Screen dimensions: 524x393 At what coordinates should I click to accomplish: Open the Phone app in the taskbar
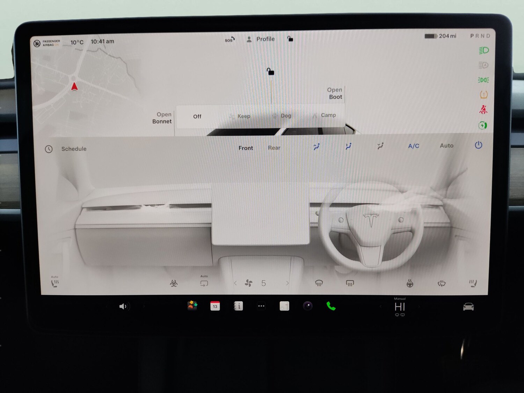(x=331, y=306)
